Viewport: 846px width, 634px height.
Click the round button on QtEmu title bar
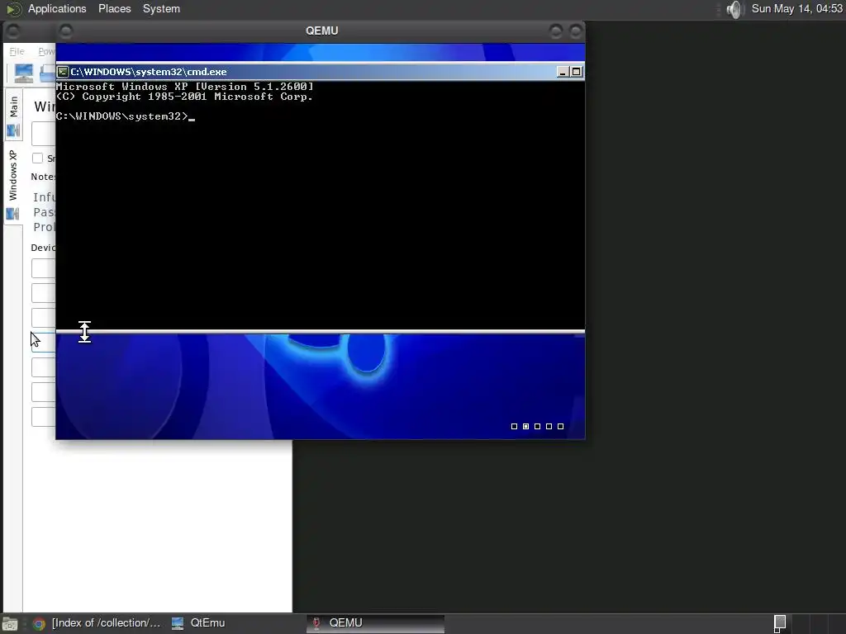(x=13, y=31)
